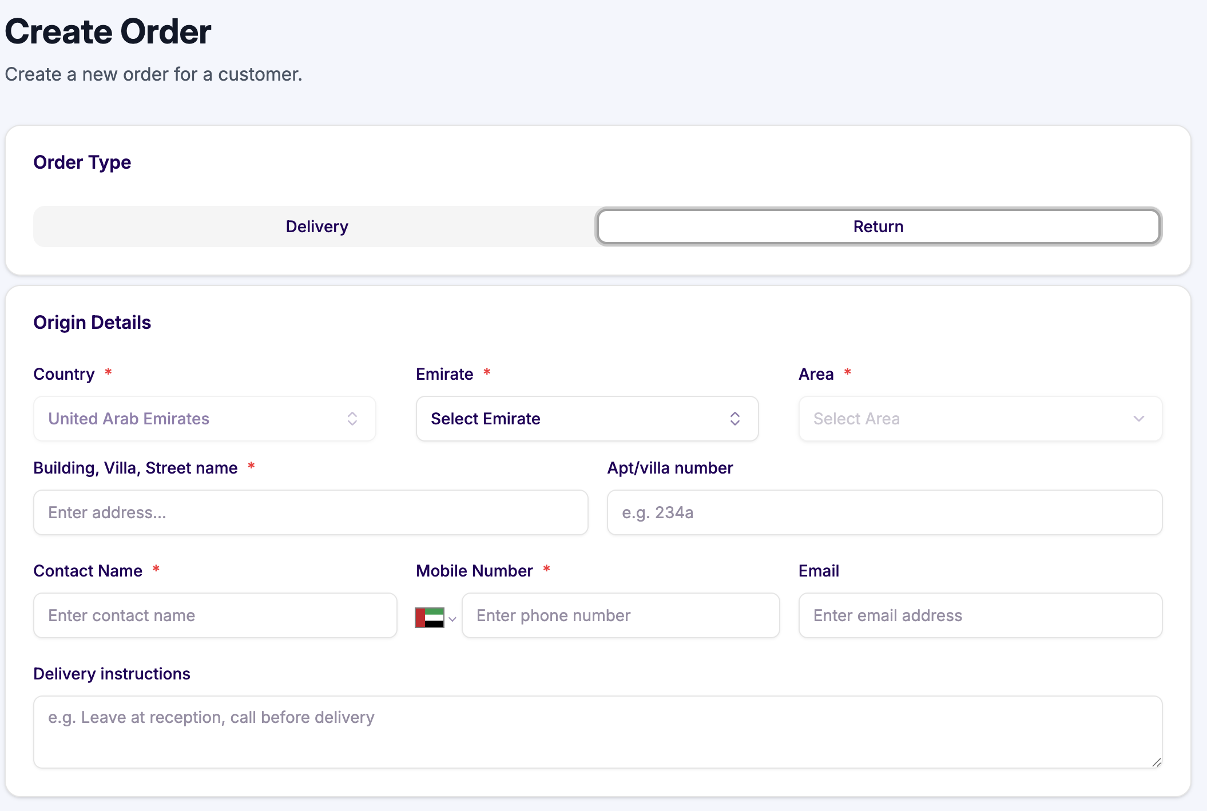Click the Building, Villa, Street name label

pos(136,468)
